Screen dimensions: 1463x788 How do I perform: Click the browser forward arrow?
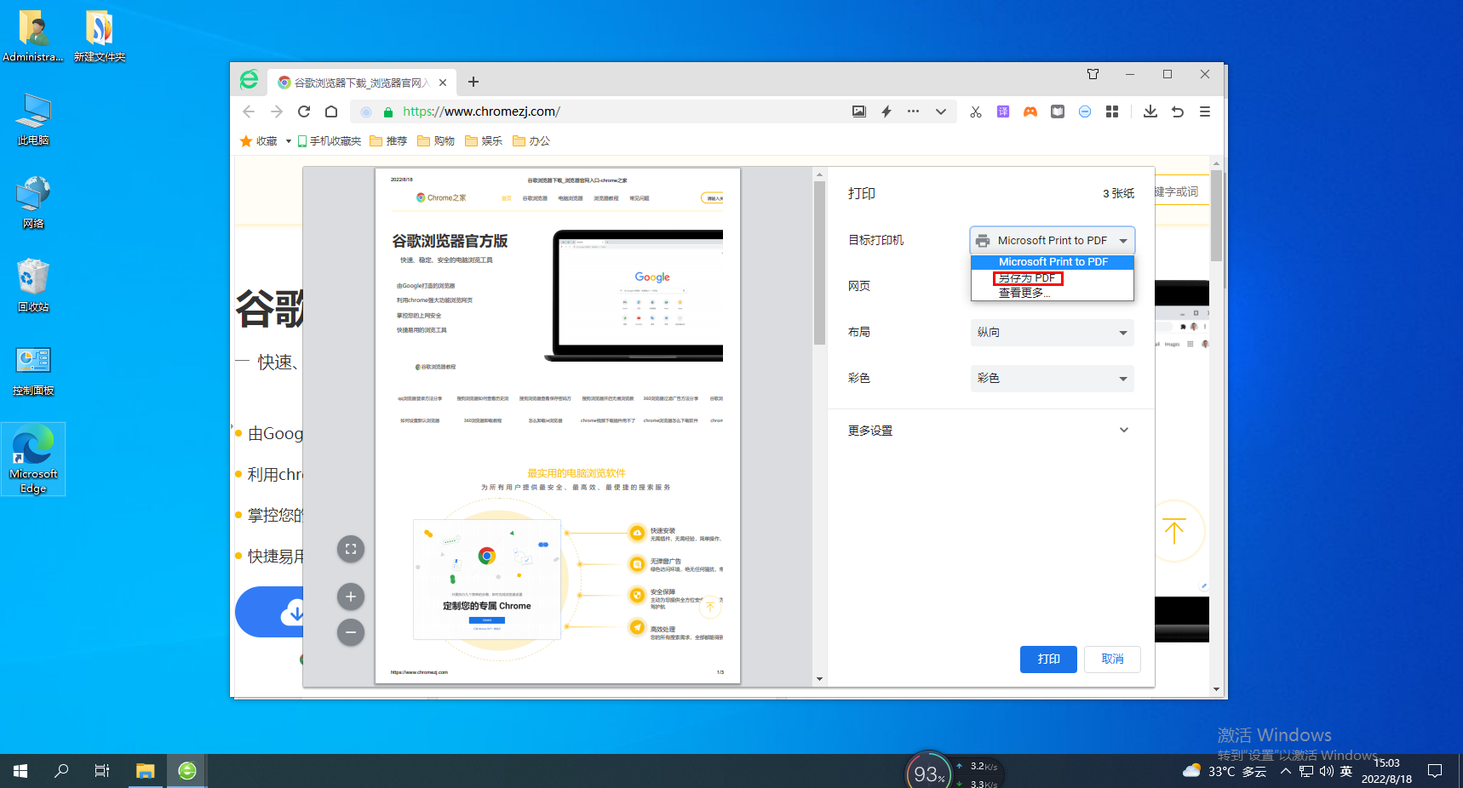(x=276, y=111)
